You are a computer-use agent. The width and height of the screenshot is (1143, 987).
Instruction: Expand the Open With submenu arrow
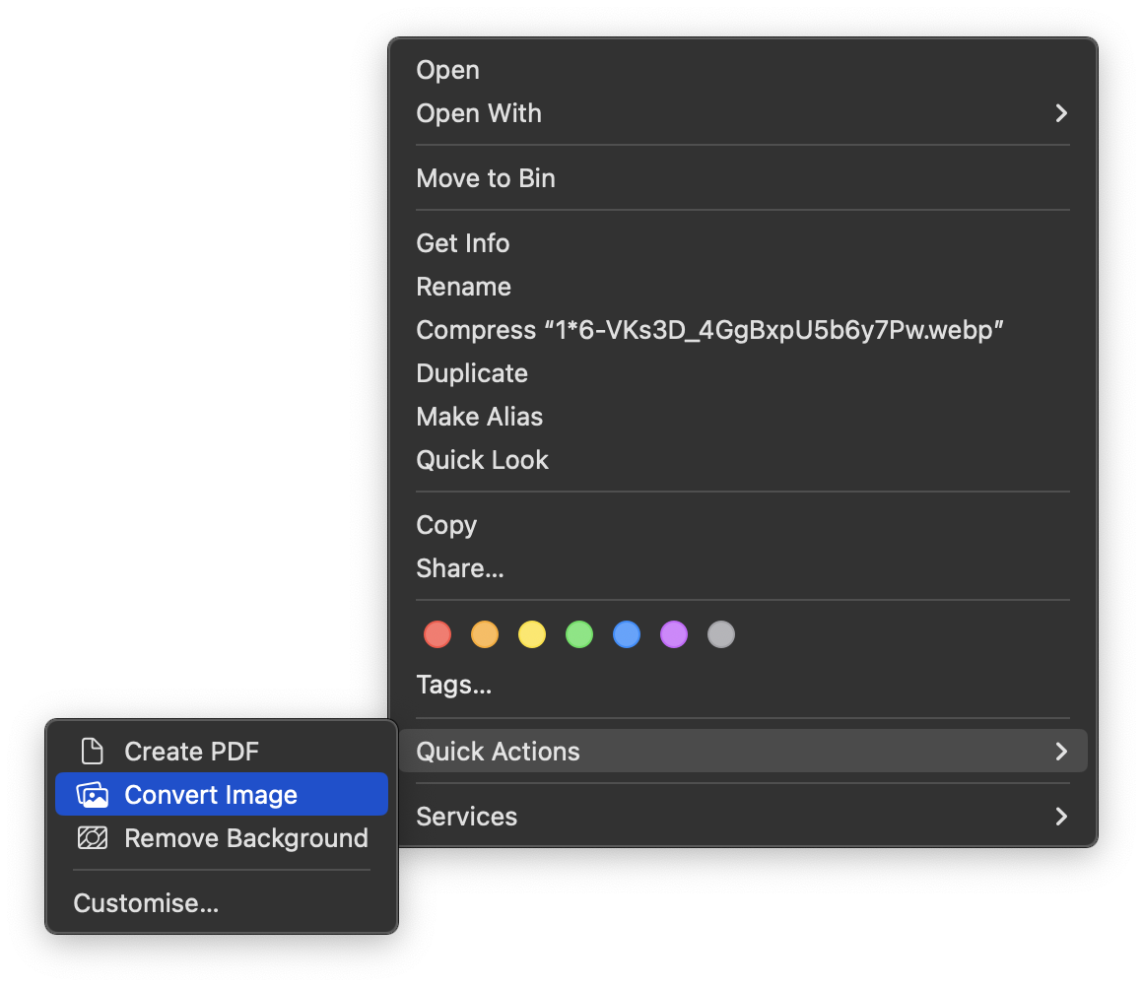(1061, 113)
